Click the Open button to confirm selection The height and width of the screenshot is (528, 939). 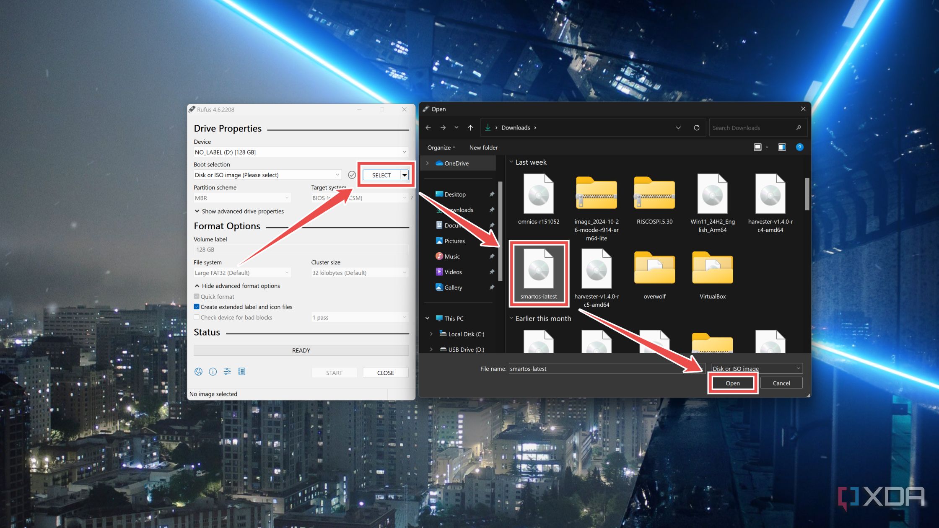(x=732, y=383)
